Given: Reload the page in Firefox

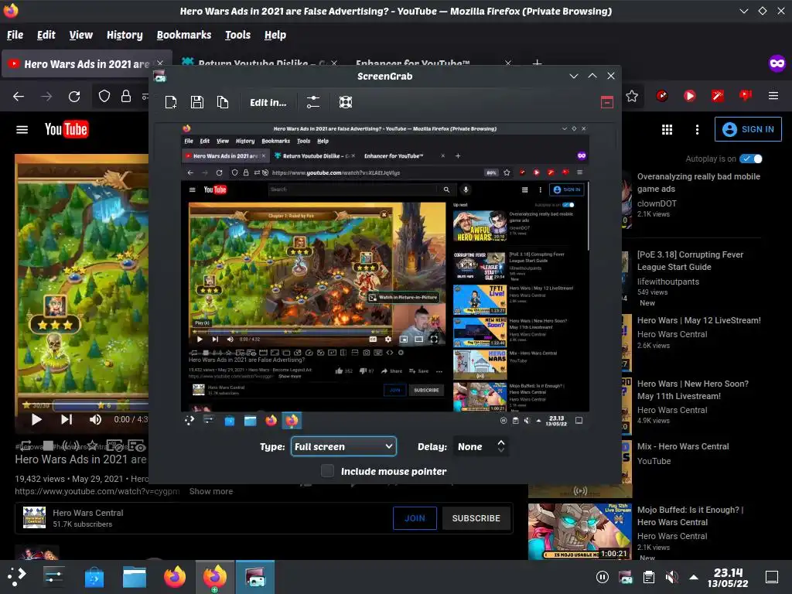Looking at the screenshot, I should pos(74,96).
